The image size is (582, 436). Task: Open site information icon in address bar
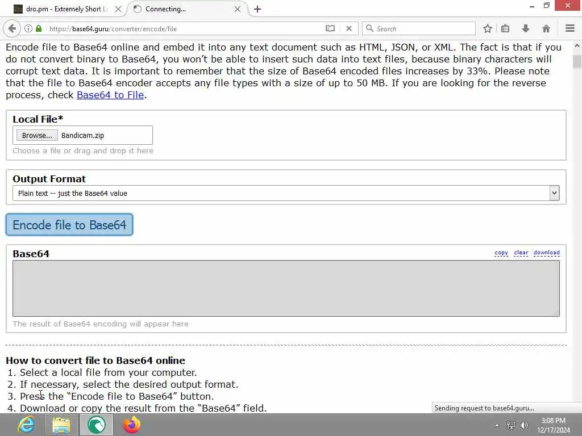28,28
